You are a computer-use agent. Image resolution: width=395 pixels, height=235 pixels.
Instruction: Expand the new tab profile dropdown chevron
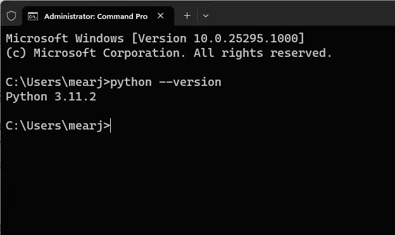click(x=206, y=16)
